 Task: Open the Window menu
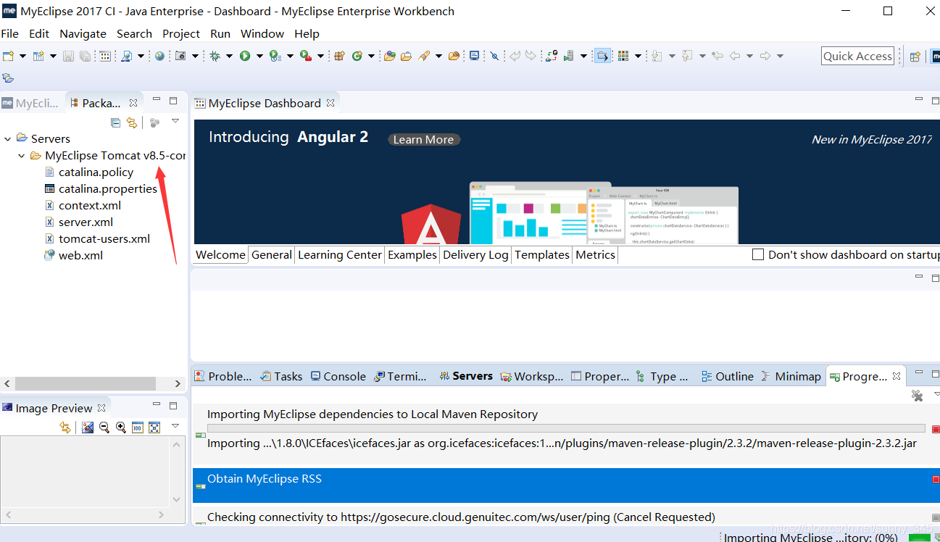click(x=262, y=33)
